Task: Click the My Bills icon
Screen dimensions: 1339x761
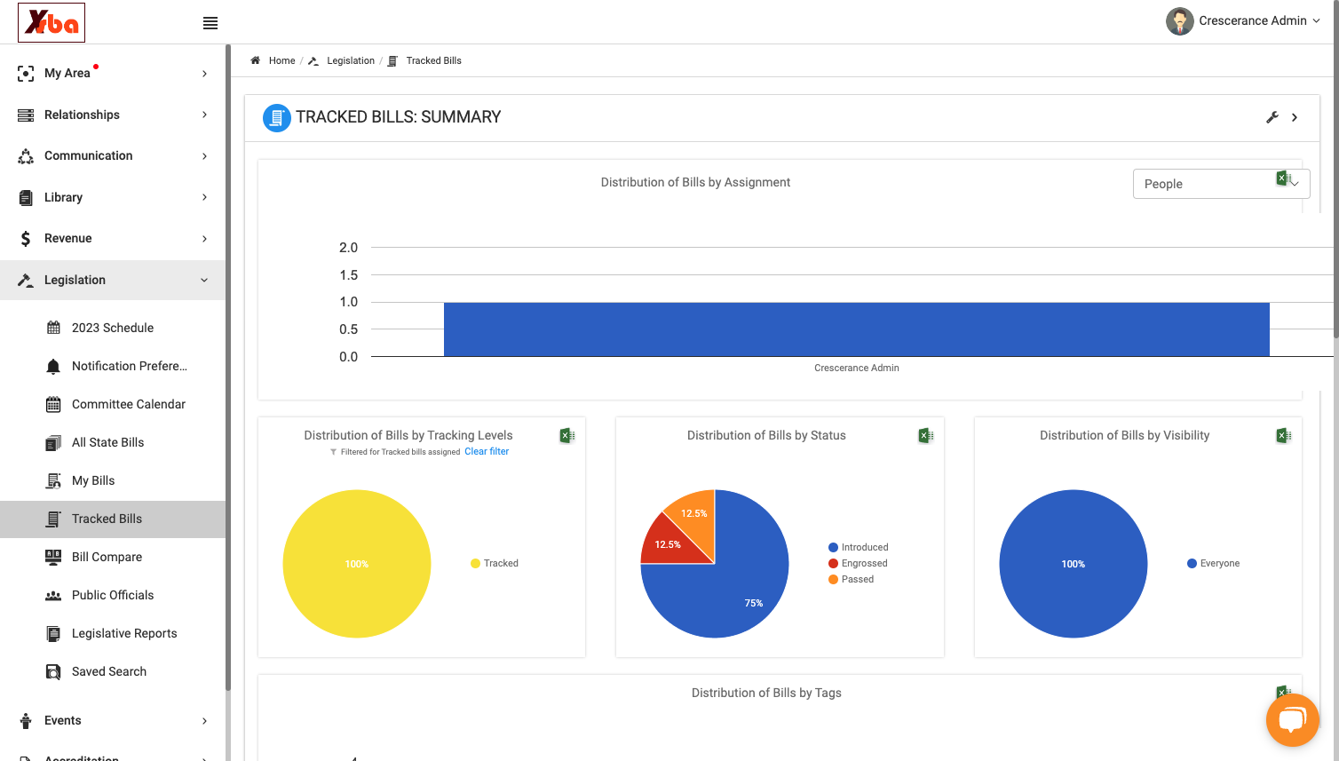Action: click(x=53, y=481)
